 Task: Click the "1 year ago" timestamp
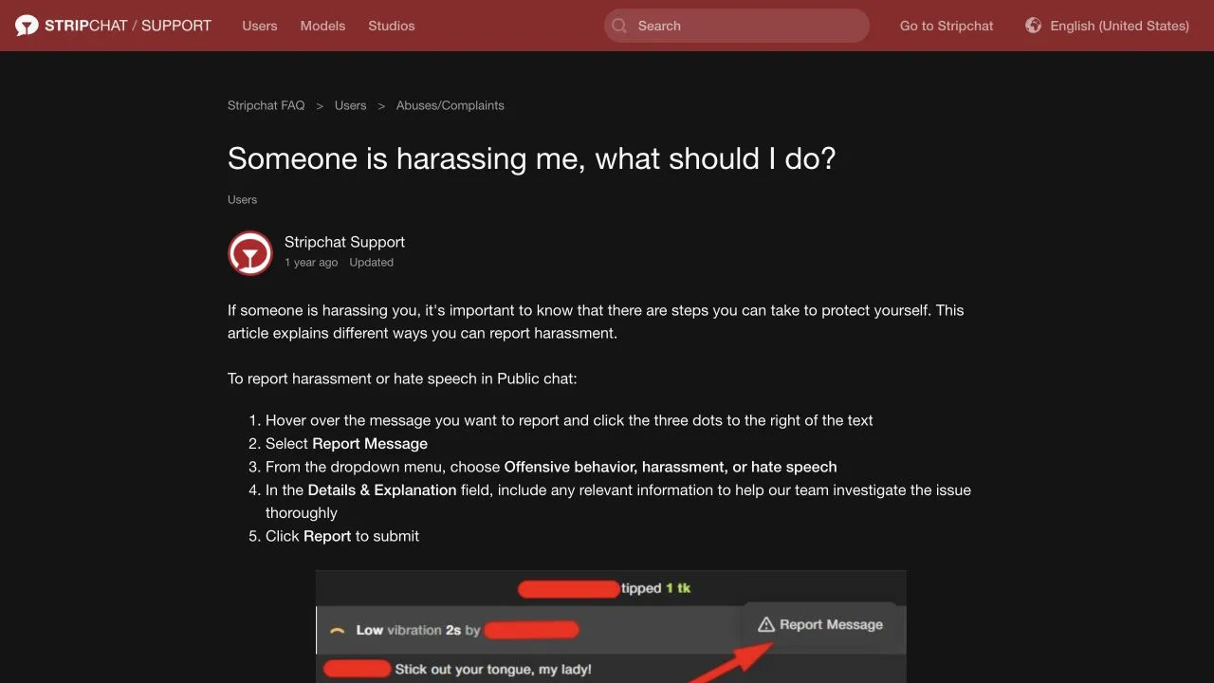pos(311,263)
